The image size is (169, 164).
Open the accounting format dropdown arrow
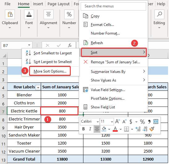[x=136, y=122]
